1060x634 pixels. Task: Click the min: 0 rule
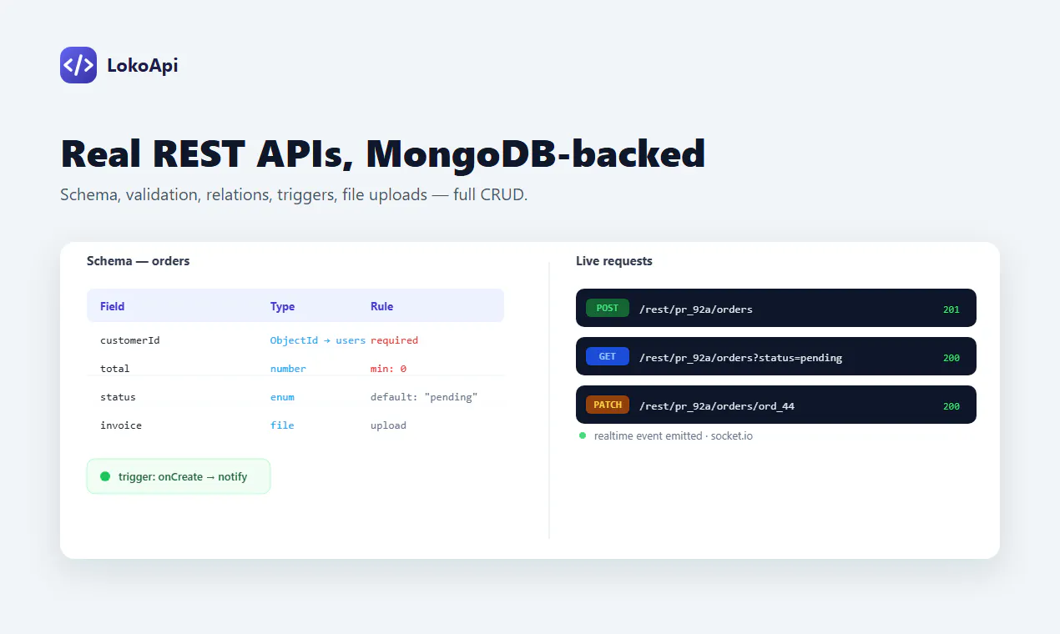tap(389, 369)
